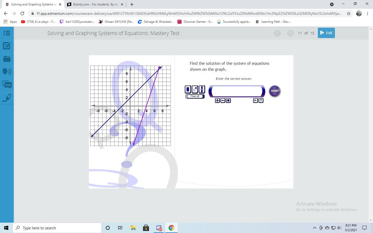The width and height of the screenshot is (373, 233).
Task: Go to the next question arrow
Action: pyautogui.click(x=290, y=33)
